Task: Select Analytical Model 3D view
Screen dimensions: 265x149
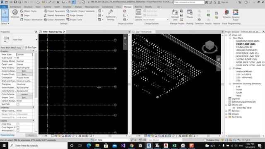Action: pos(244,72)
